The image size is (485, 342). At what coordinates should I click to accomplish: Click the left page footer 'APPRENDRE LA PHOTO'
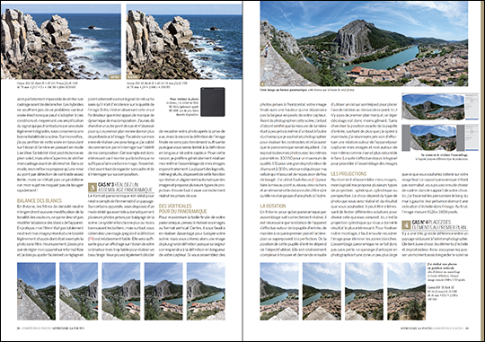68,328
